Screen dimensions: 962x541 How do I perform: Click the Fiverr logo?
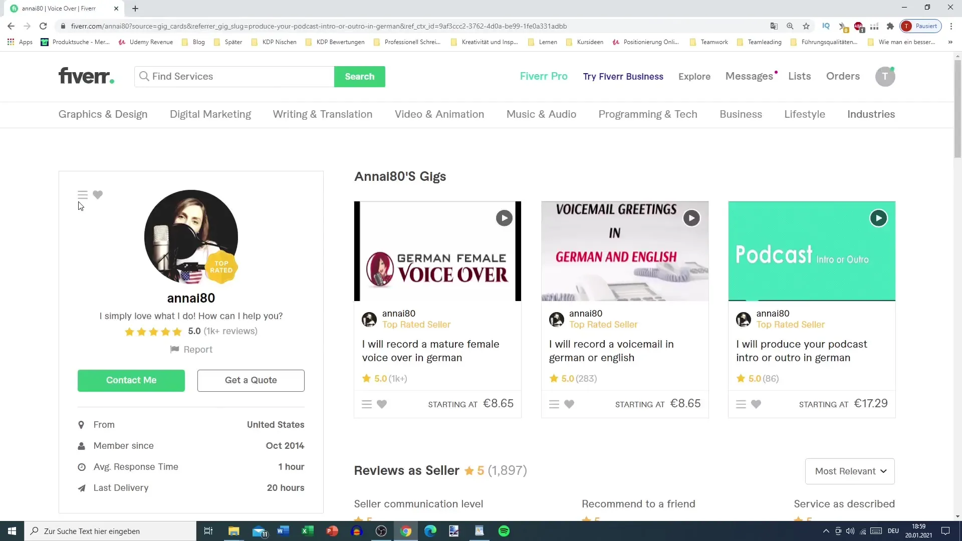(x=86, y=76)
